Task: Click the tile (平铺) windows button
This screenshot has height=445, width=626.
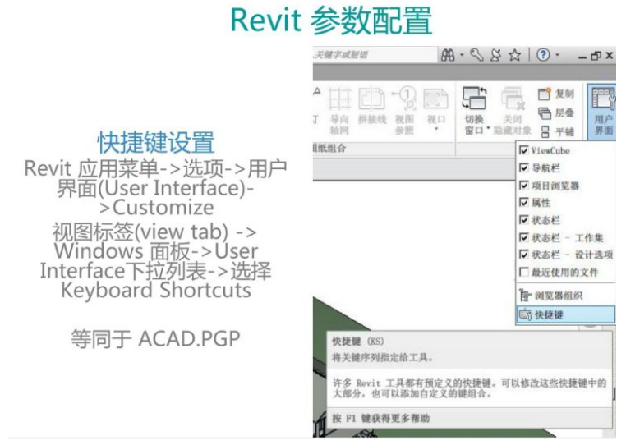Action: [x=556, y=131]
